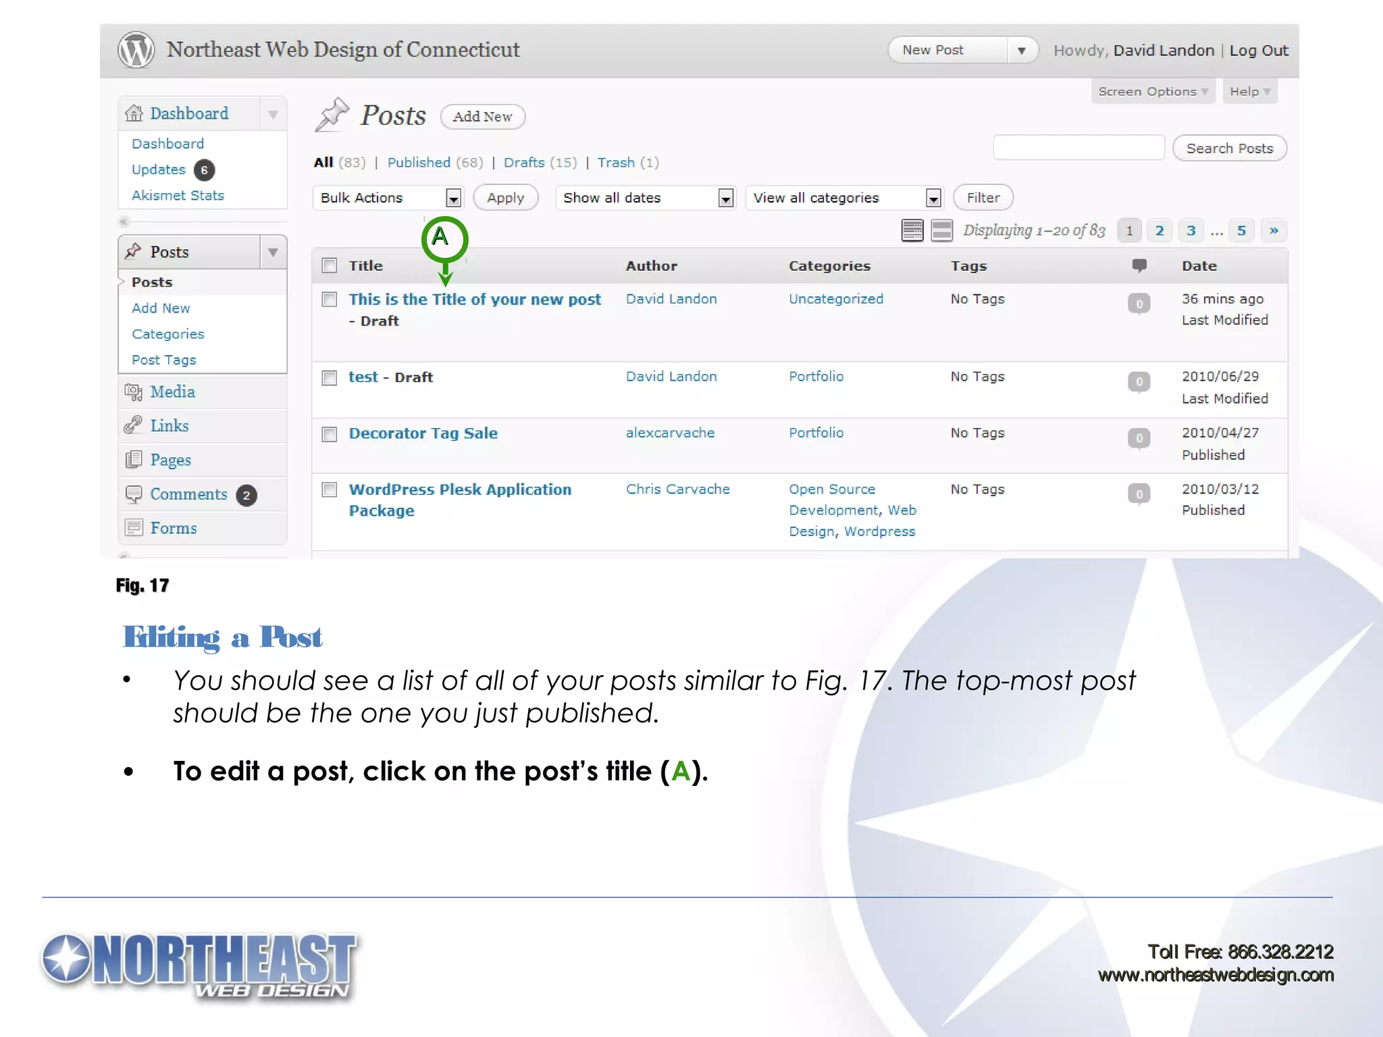Click the Media icon in sidebar
This screenshot has width=1383, height=1037.
point(133,392)
